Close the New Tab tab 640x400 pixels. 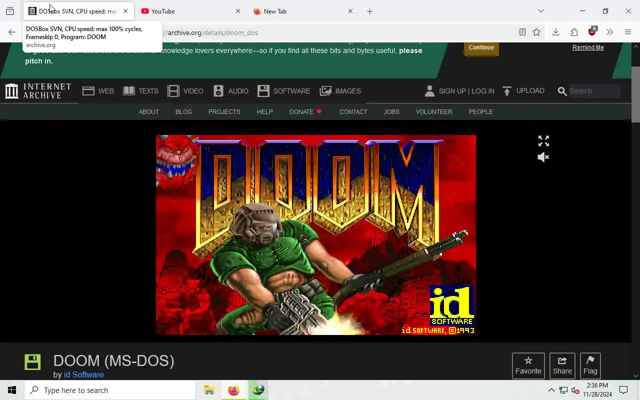tap(350, 11)
